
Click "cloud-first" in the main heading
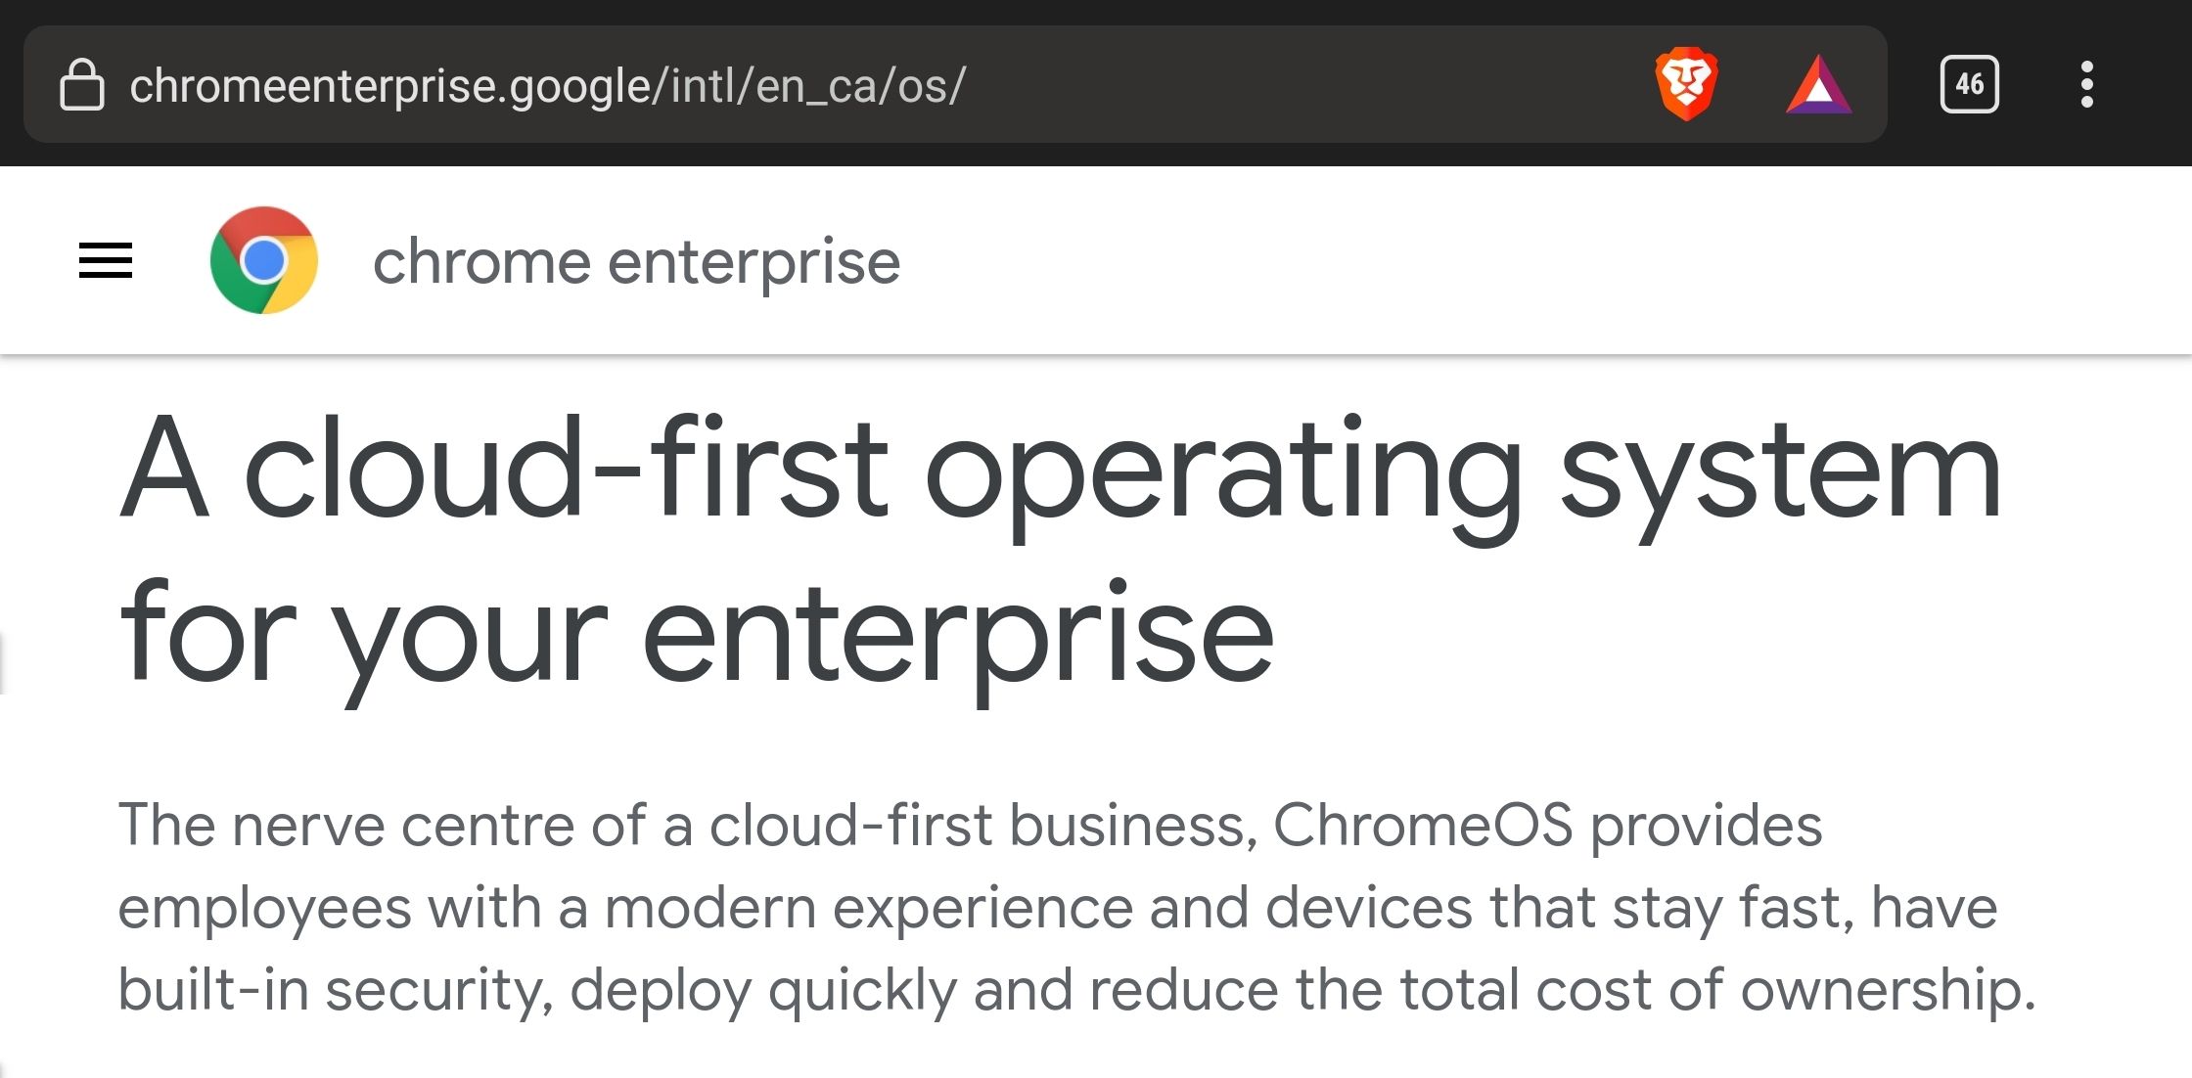(566, 468)
